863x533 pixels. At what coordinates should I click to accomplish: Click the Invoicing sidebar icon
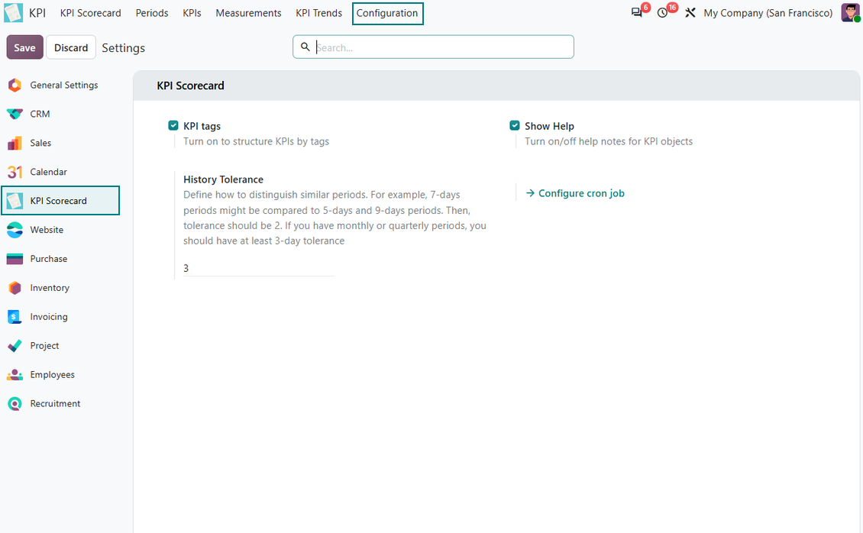pyautogui.click(x=15, y=317)
